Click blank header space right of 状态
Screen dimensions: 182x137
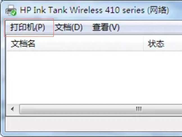pyautogui.click(x=174, y=44)
